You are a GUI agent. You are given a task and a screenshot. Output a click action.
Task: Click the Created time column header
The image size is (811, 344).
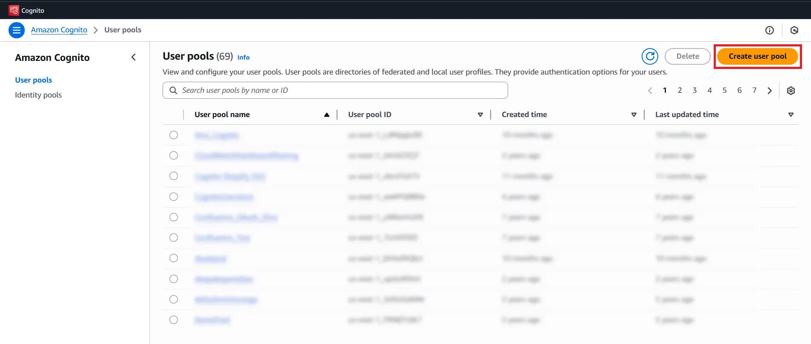coord(524,115)
